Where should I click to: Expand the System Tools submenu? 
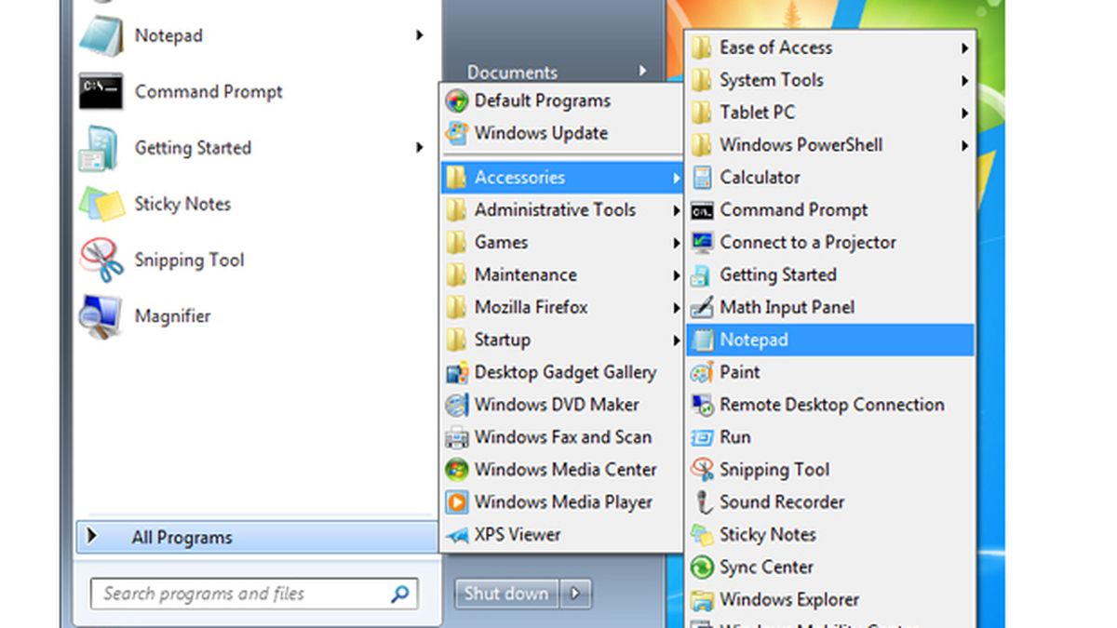coord(771,80)
